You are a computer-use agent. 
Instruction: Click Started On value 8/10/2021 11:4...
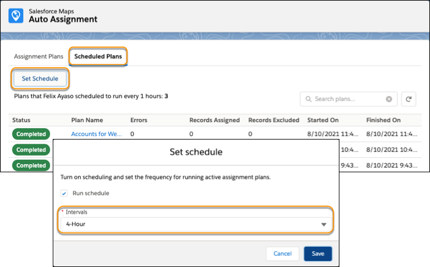pyautogui.click(x=333, y=134)
